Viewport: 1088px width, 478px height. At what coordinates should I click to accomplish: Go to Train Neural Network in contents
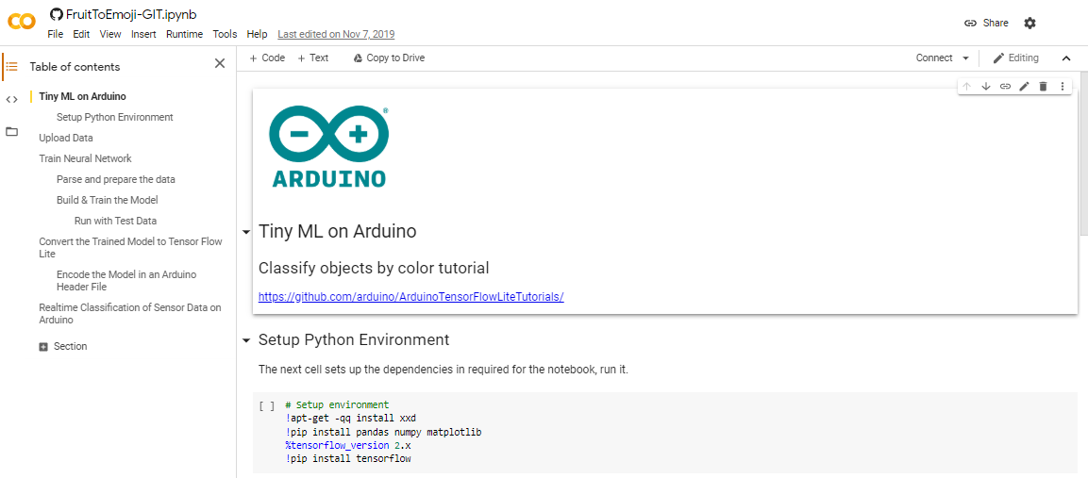85,159
